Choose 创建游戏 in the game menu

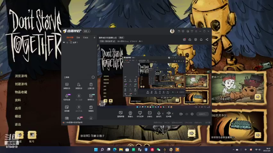tap(21, 84)
